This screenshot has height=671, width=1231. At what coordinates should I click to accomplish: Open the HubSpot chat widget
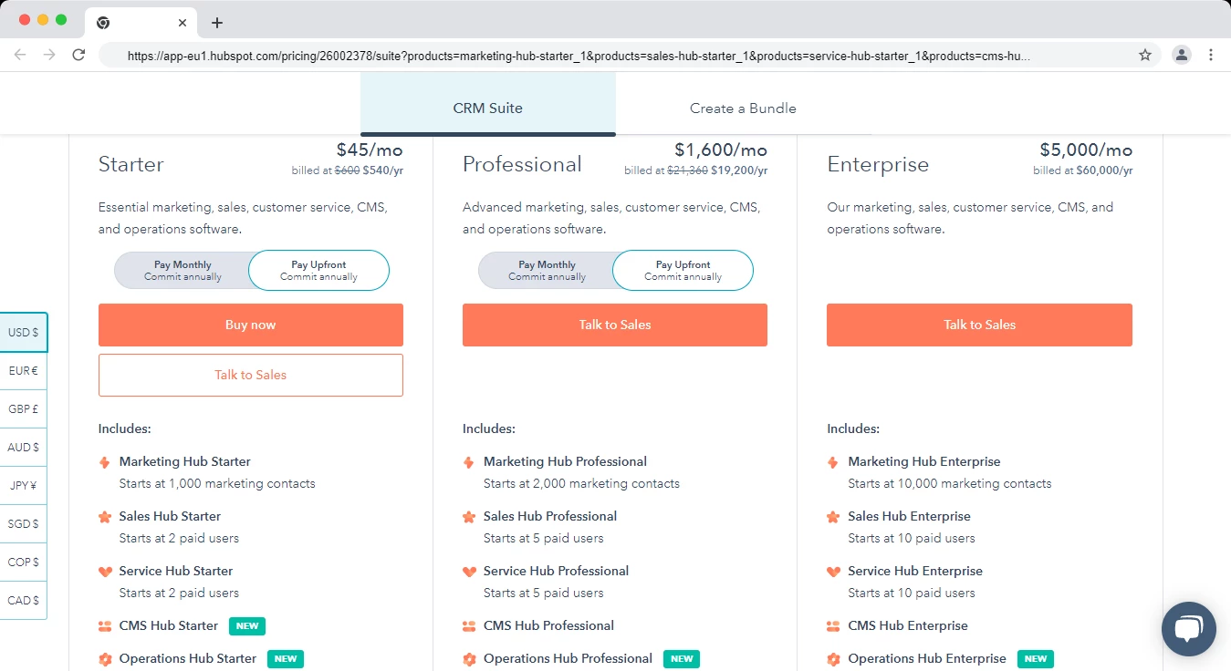click(1188, 629)
